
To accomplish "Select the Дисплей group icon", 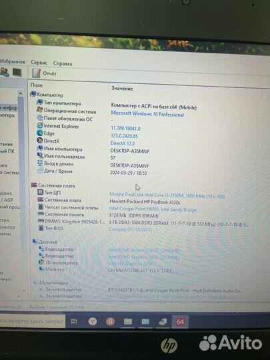I will click(x=35, y=241).
